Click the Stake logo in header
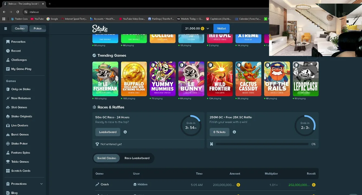 (x=100, y=28)
